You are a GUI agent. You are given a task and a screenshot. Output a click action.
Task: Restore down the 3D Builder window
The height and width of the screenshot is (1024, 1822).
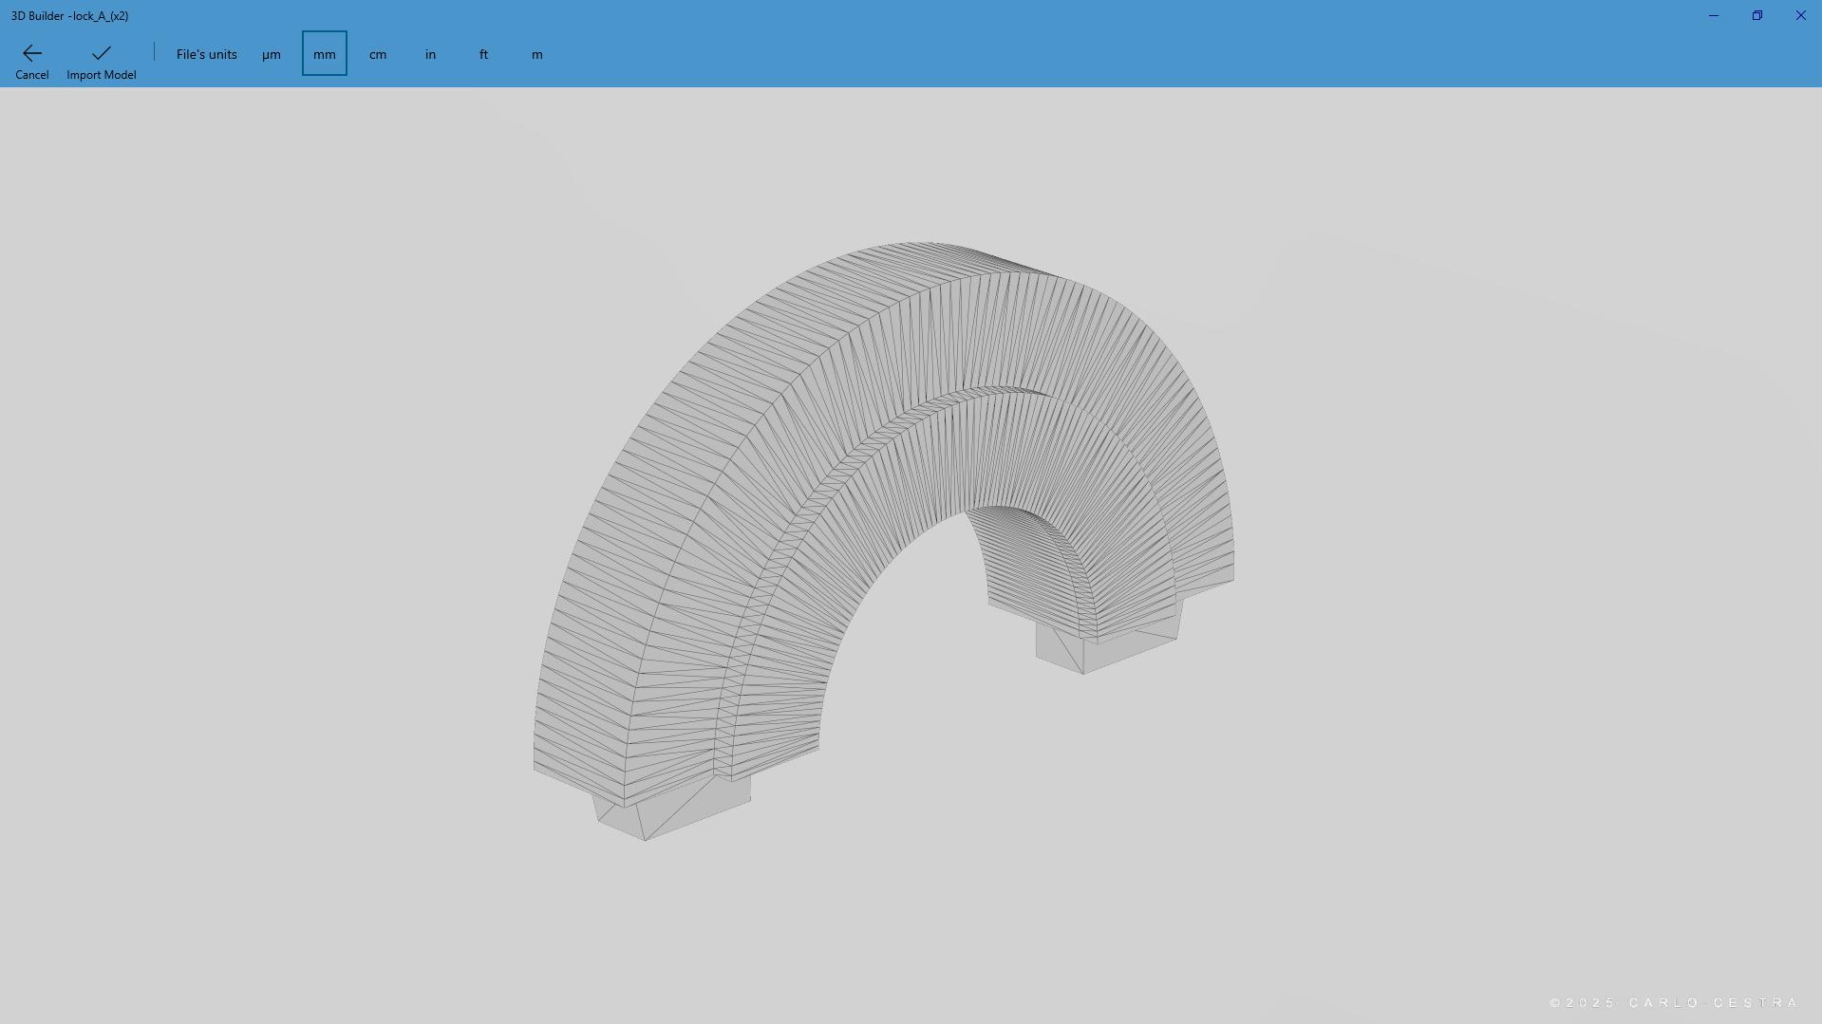[1757, 16]
